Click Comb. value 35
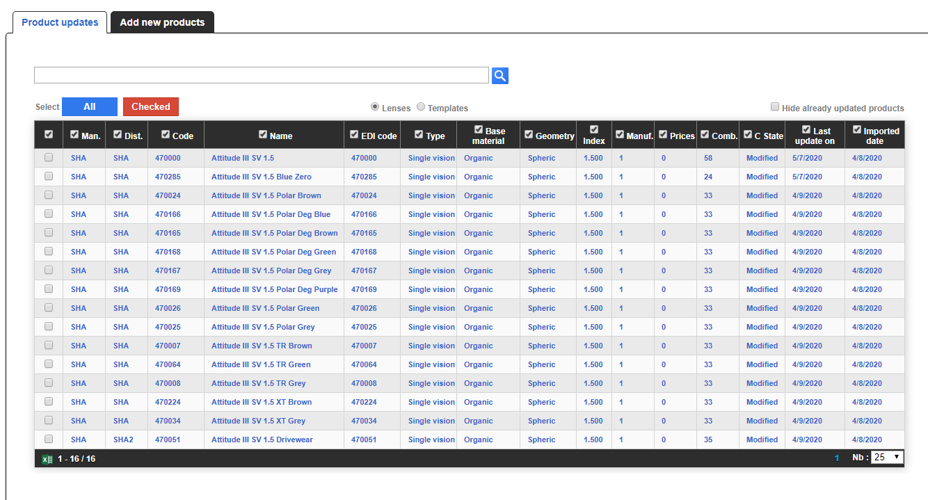This screenshot has height=500, width=928. (x=708, y=439)
